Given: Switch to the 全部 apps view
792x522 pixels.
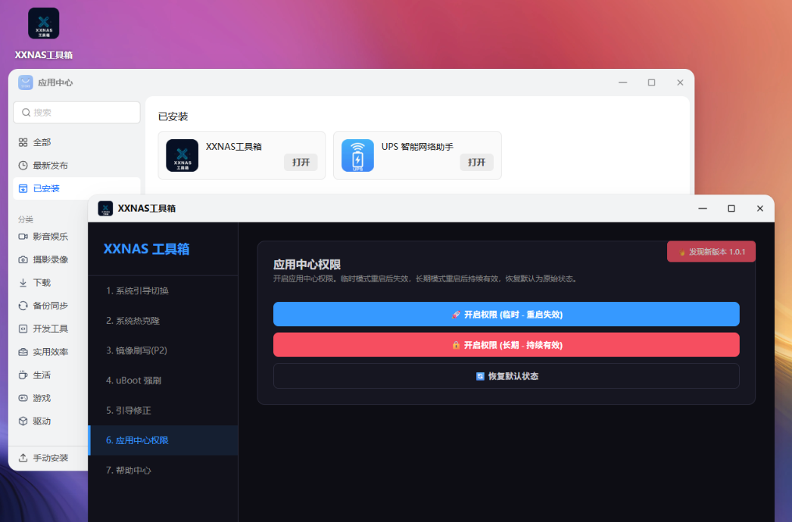Looking at the screenshot, I should 42,142.
